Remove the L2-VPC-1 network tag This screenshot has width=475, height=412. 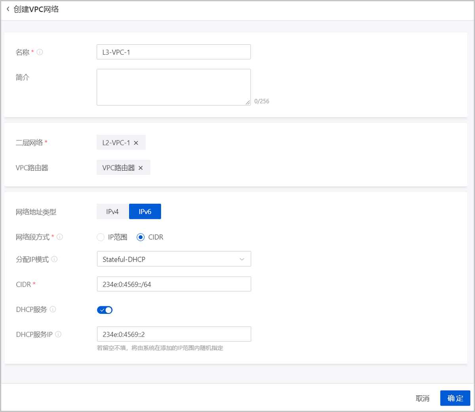point(136,142)
